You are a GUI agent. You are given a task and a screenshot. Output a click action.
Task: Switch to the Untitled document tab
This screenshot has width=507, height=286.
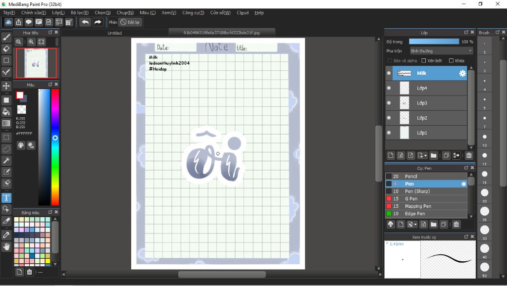114,33
